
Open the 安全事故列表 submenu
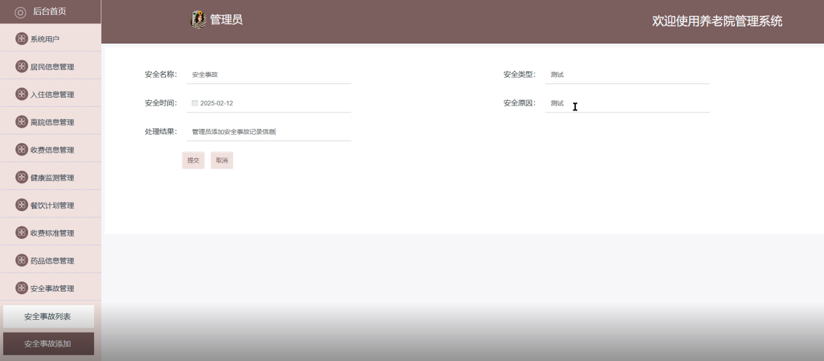point(49,316)
